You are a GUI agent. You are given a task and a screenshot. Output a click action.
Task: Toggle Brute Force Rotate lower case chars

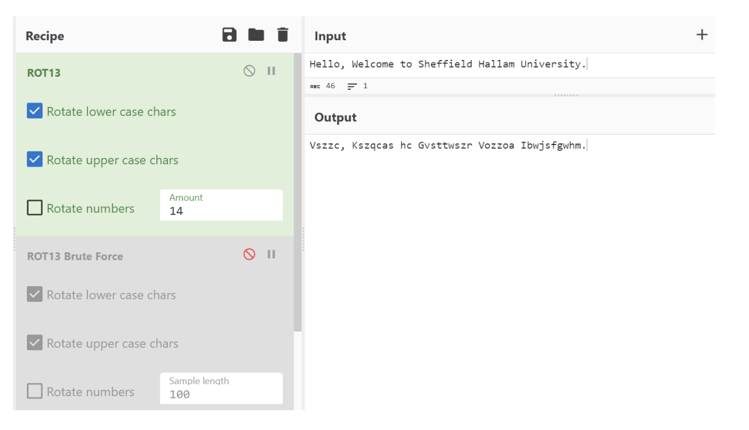tap(35, 295)
